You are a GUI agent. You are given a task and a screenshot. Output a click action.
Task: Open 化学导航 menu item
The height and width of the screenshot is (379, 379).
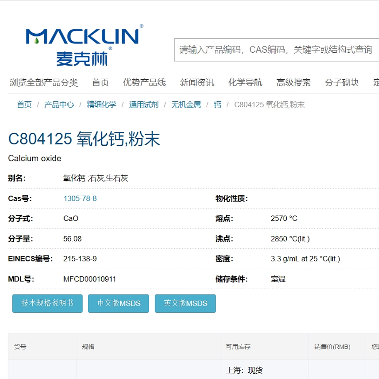(245, 82)
